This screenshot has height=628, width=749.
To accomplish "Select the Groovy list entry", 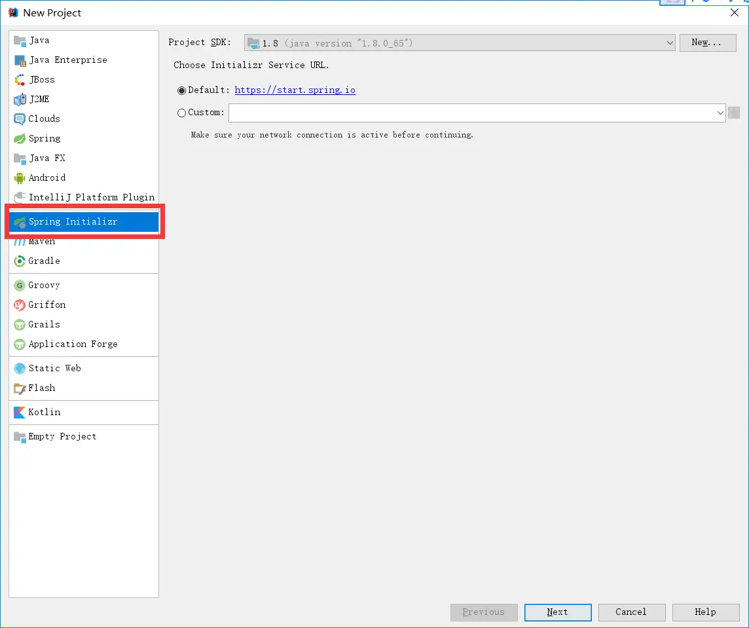I will (x=84, y=286).
